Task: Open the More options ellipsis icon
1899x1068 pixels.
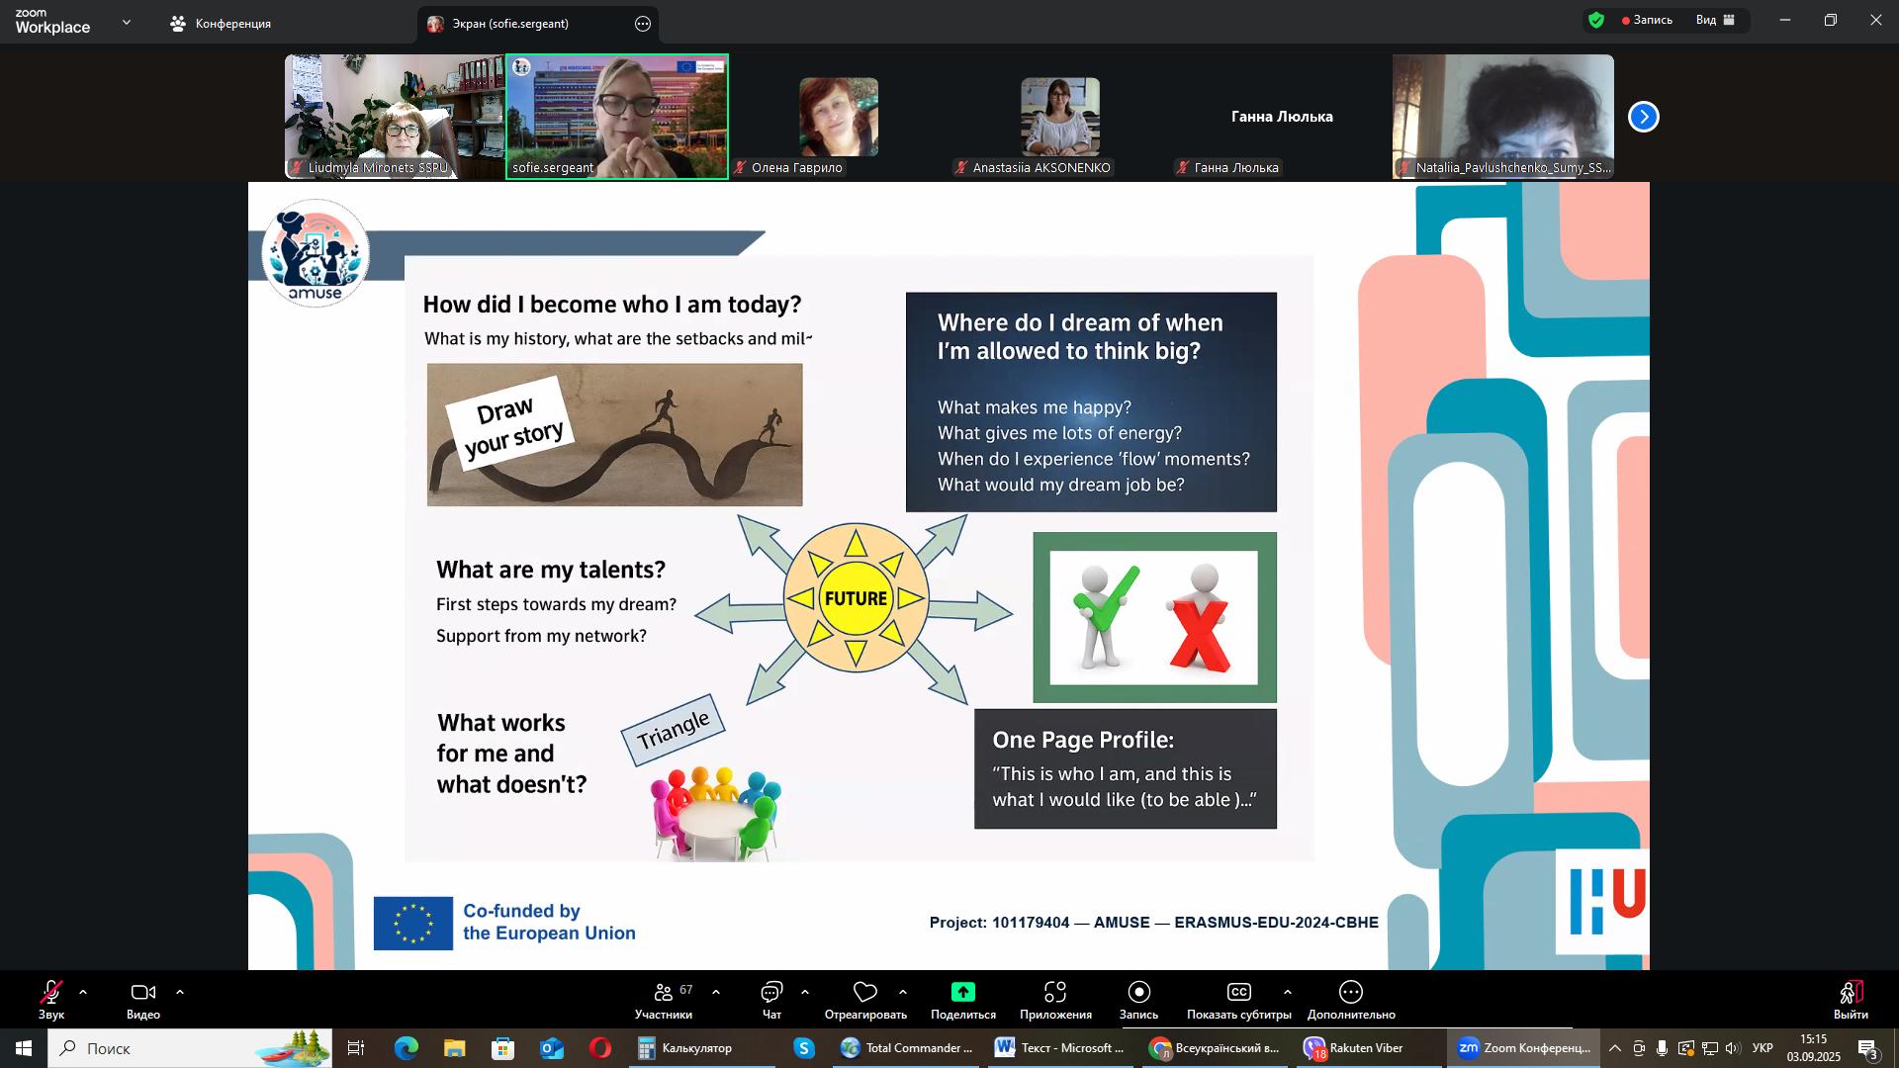Action: (1351, 993)
